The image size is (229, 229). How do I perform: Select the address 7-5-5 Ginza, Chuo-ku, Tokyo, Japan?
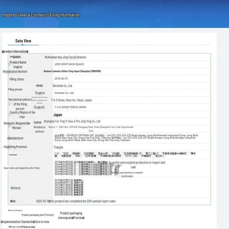pyautogui.click(x=71, y=100)
